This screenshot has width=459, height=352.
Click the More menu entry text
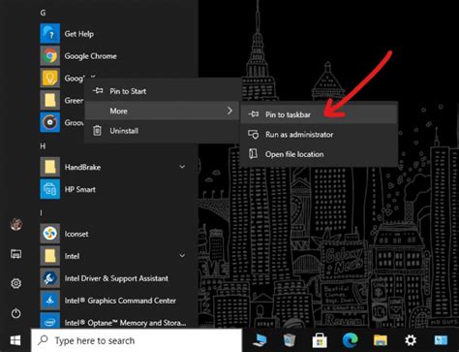click(118, 111)
